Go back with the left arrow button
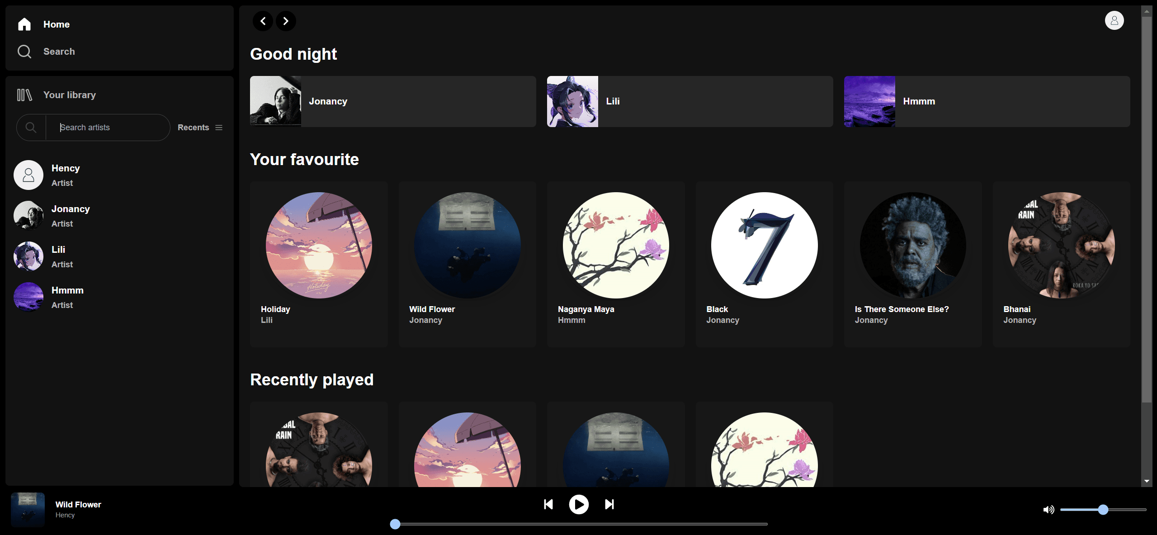 coord(263,21)
